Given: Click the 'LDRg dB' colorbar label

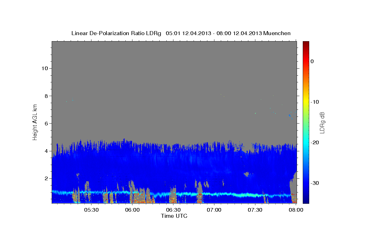Looking at the screenshot, I should [x=322, y=123].
